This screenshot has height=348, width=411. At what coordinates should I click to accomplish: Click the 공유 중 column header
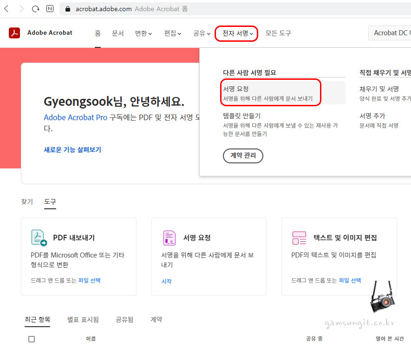pos(314,339)
